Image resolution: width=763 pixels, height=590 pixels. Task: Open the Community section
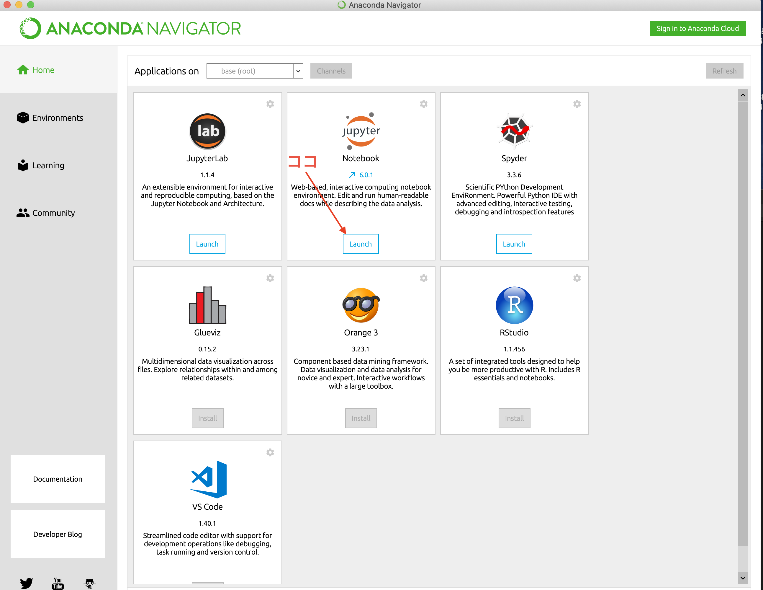click(53, 213)
